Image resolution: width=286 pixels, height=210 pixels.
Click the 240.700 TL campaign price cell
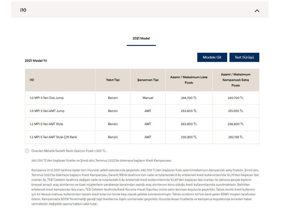tap(235, 98)
